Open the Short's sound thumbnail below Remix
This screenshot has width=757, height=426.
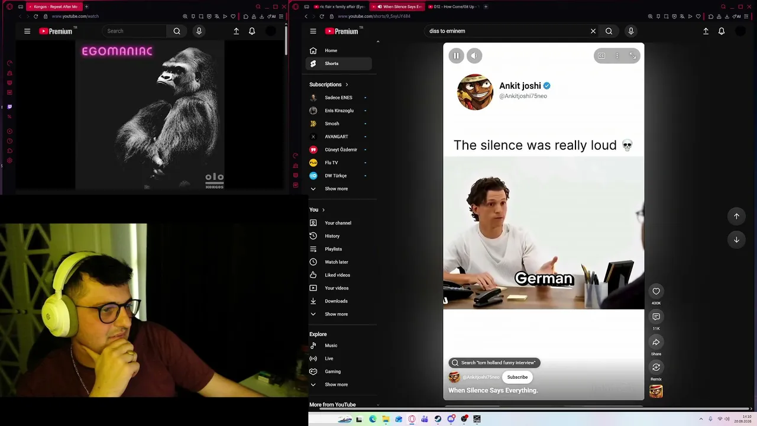point(656,391)
